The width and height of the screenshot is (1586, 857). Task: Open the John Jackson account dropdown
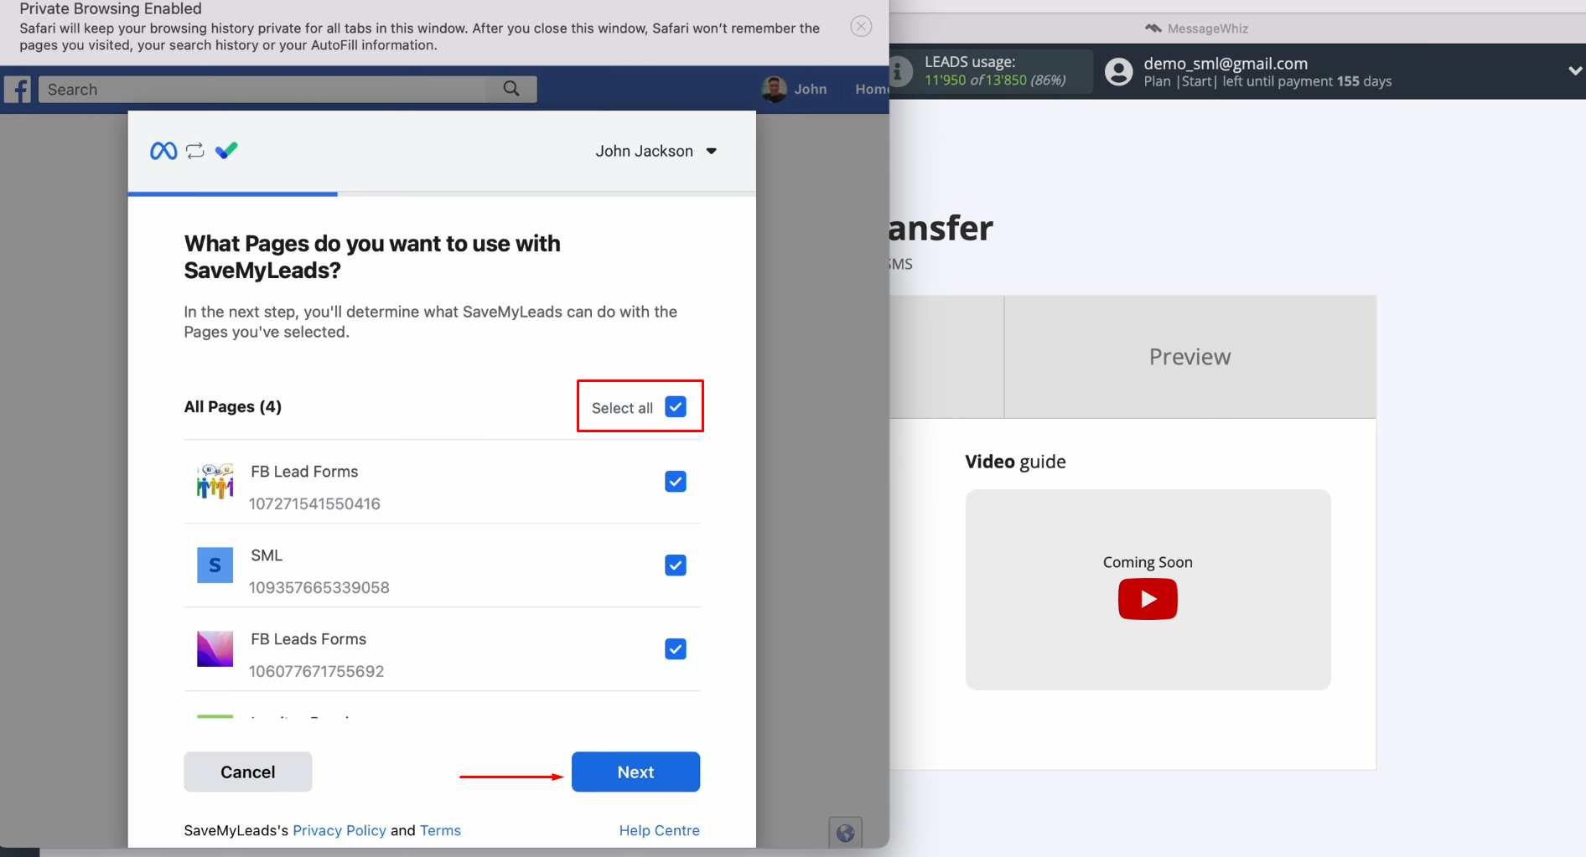coord(656,151)
